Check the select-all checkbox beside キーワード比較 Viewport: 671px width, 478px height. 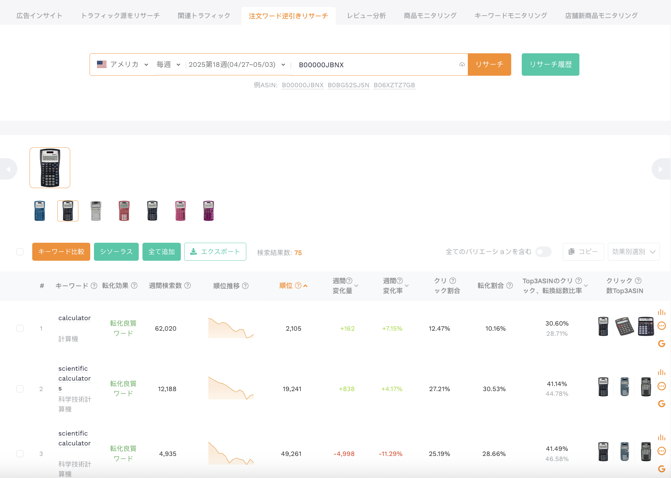coord(20,252)
